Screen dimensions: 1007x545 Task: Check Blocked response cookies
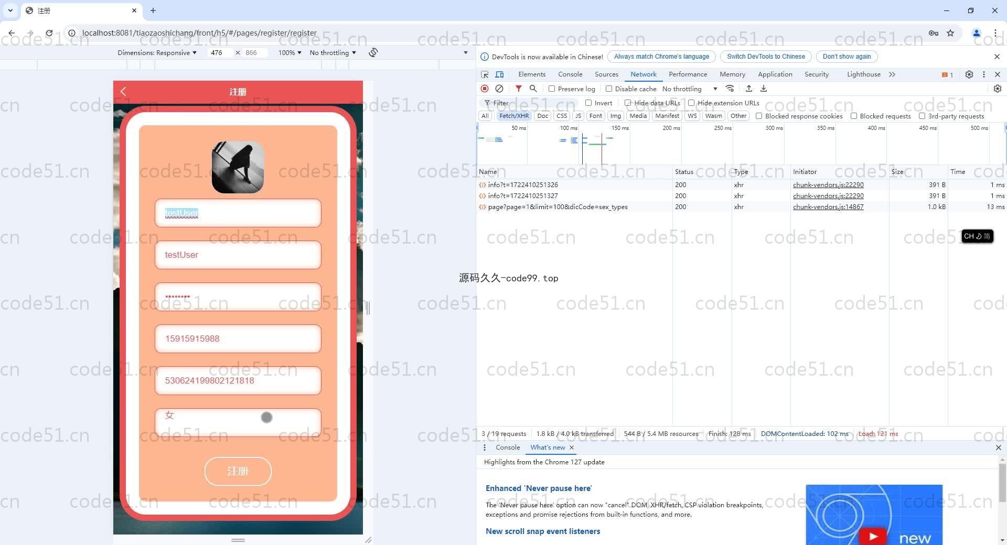[759, 116]
